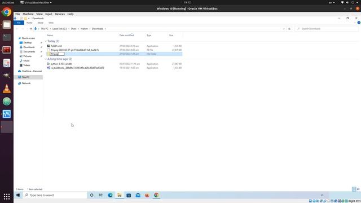Click the Up one level arrow
This screenshot has height=203, width=361.
click(31, 29)
